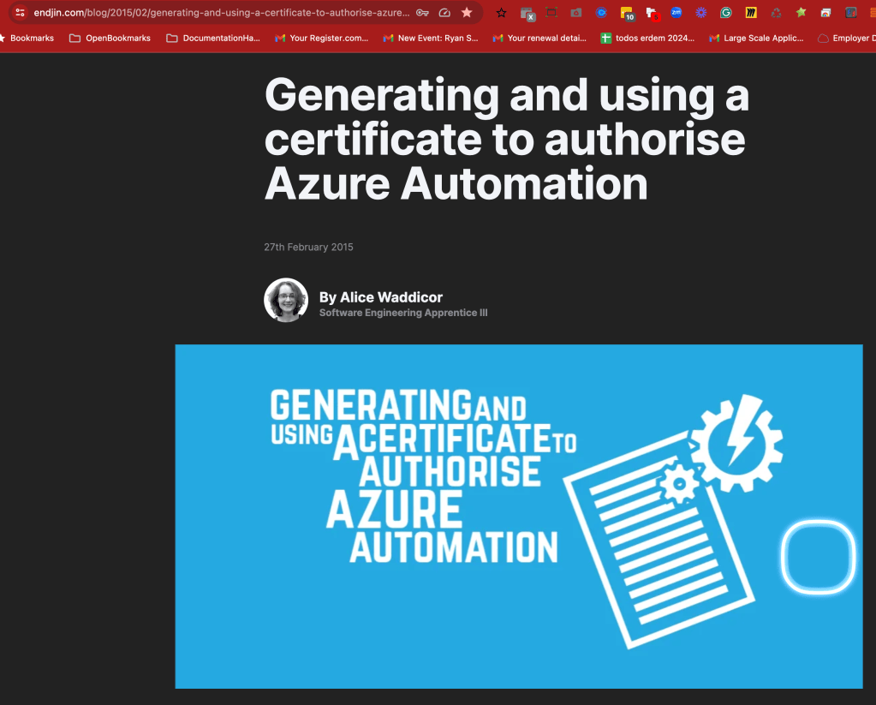
Task: Launch the Zoom extension icon
Action: [x=676, y=12]
